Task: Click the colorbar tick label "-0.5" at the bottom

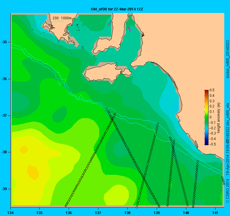Action: (212, 144)
